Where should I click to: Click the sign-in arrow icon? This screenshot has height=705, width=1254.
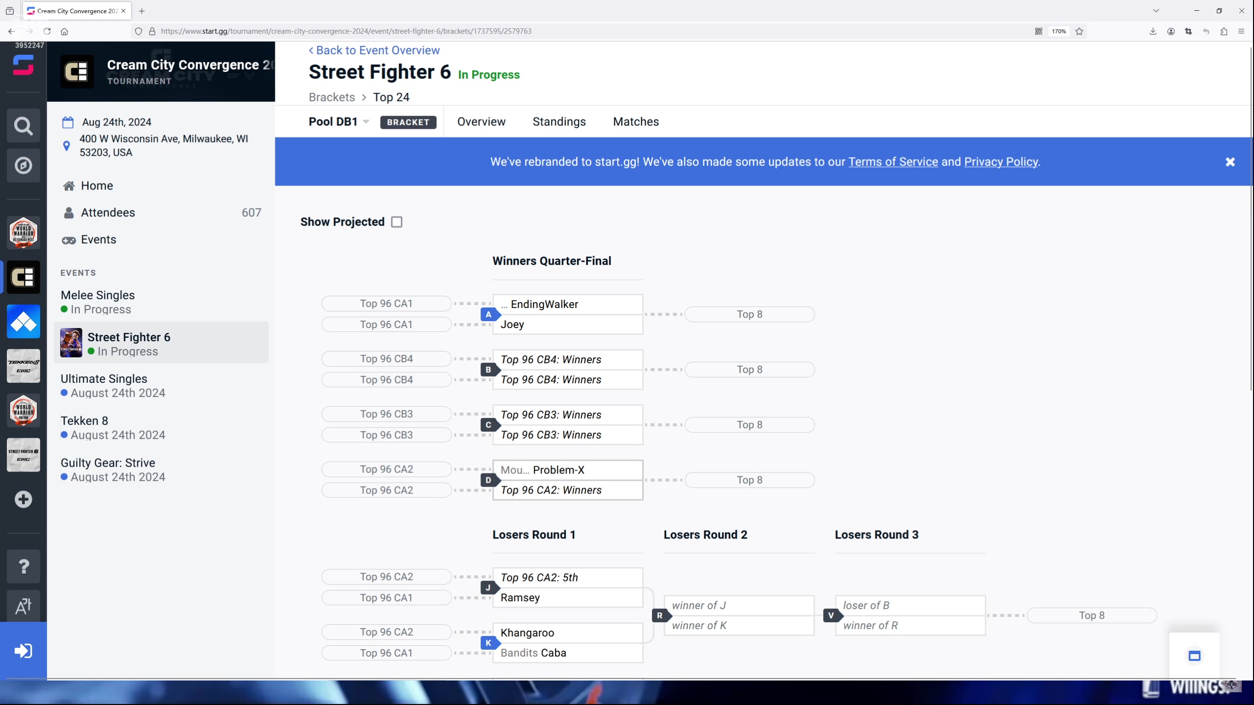23,651
